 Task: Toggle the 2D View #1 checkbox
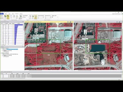[2, 48]
